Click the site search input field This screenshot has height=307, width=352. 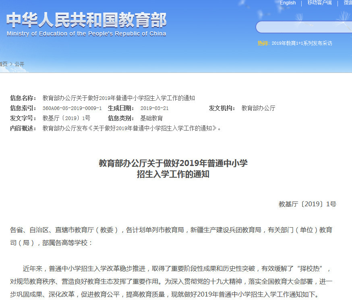304,27
